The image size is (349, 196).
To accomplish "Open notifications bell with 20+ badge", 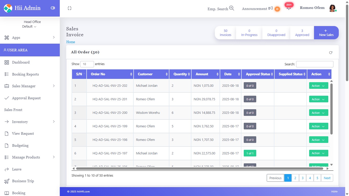I will coord(289,8).
